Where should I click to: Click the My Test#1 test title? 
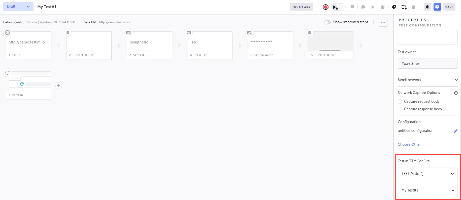click(x=47, y=7)
